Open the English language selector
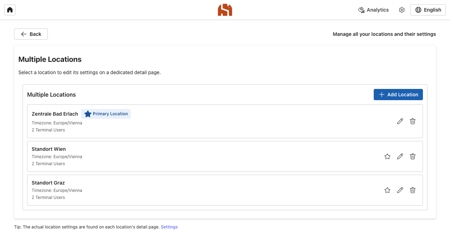Viewport: 450px width, 239px height. [428, 10]
